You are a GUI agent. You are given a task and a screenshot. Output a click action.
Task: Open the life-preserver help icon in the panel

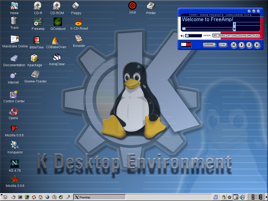[x=34, y=197]
